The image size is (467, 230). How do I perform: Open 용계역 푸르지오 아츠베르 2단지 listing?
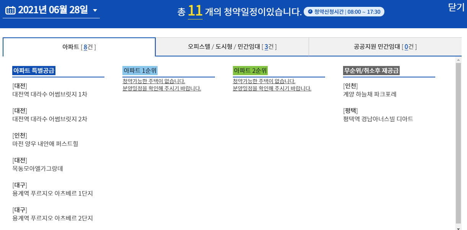[x=53, y=218]
